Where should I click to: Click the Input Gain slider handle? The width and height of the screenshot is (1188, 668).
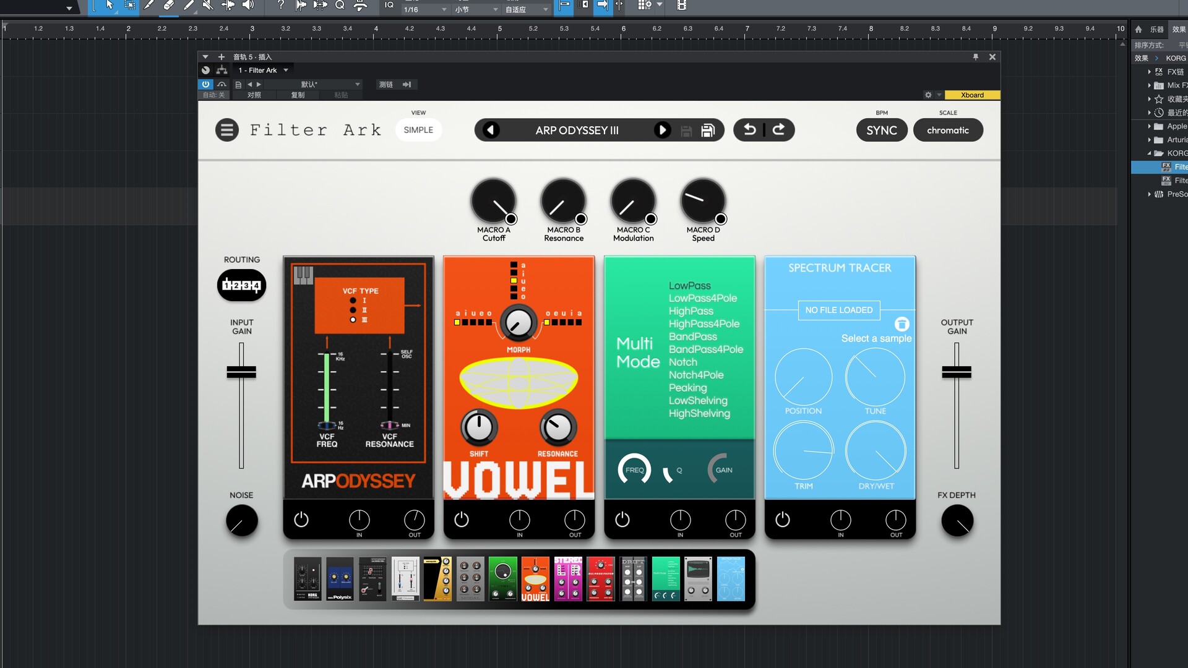pos(241,372)
